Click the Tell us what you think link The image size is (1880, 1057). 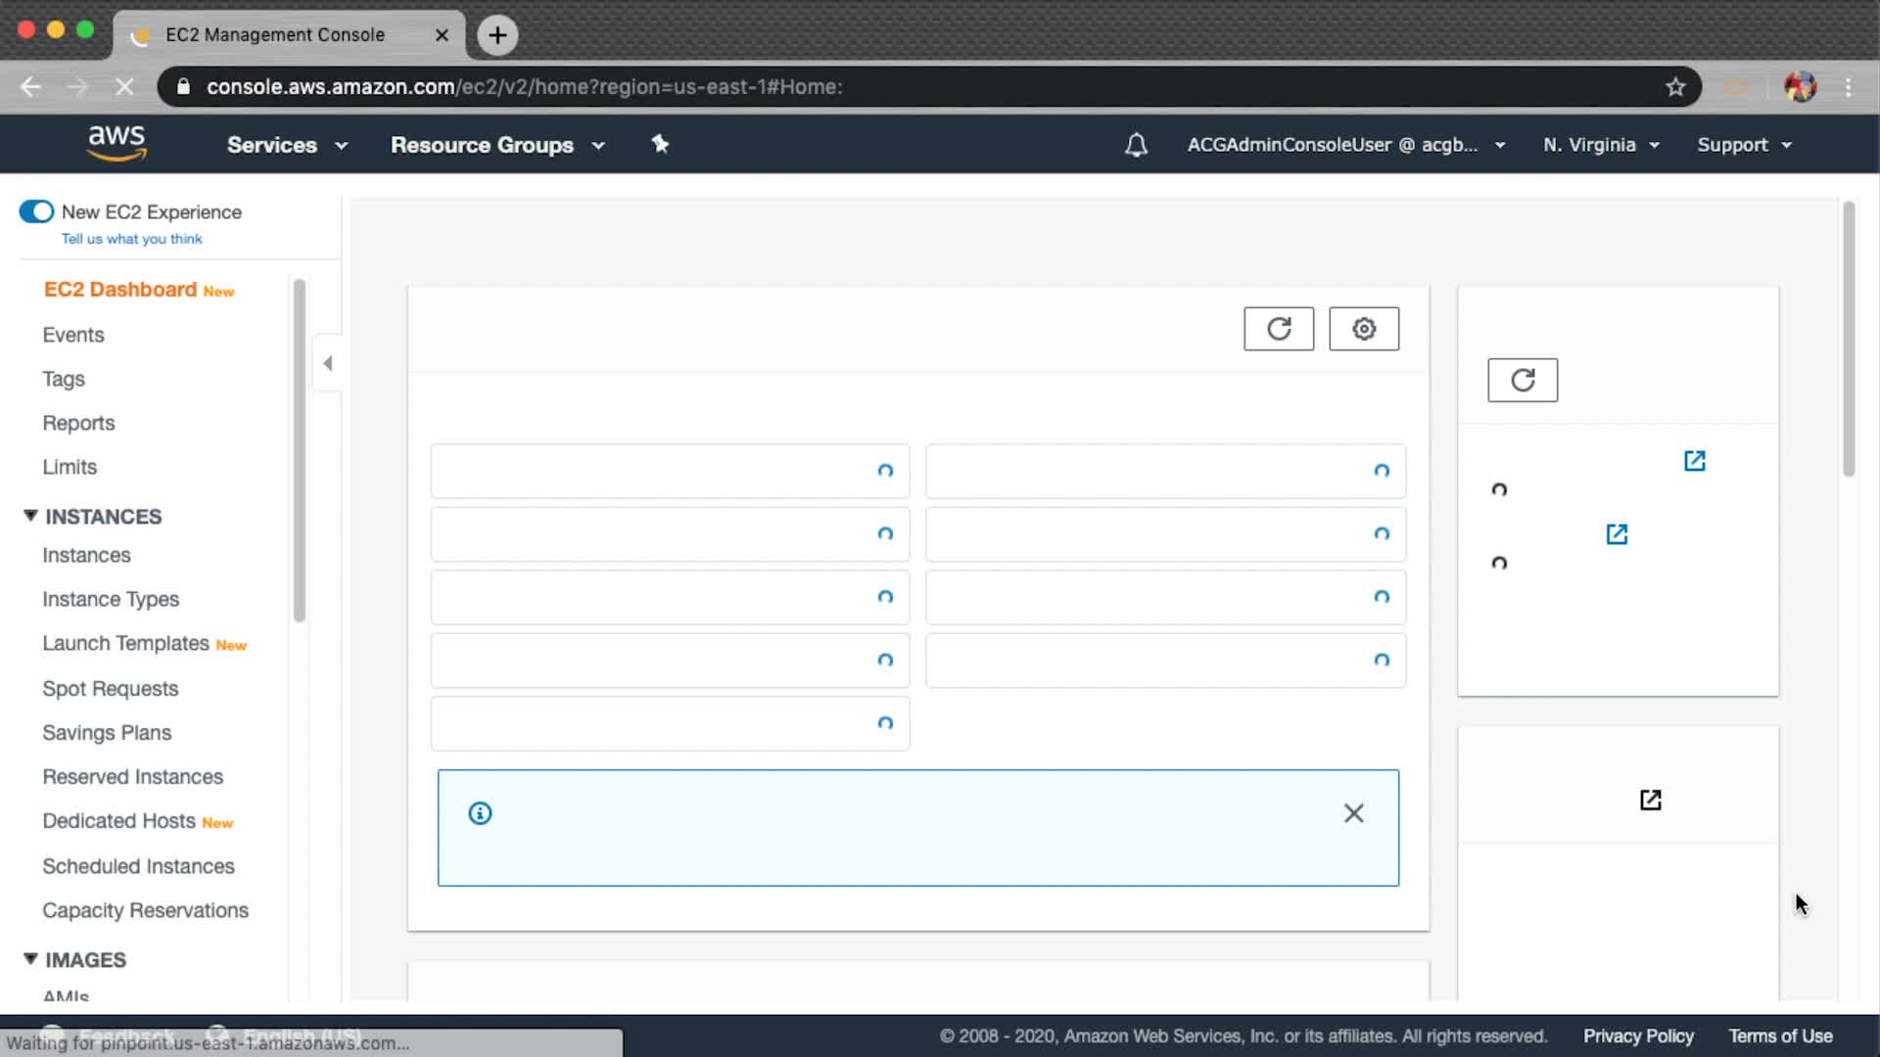tap(131, 239)
